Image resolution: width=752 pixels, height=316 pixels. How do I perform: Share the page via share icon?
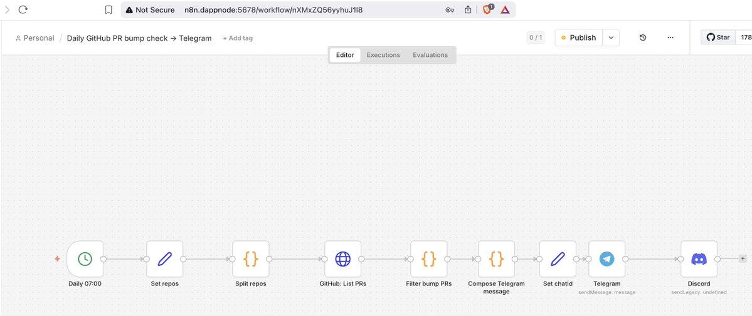point(468,9)
